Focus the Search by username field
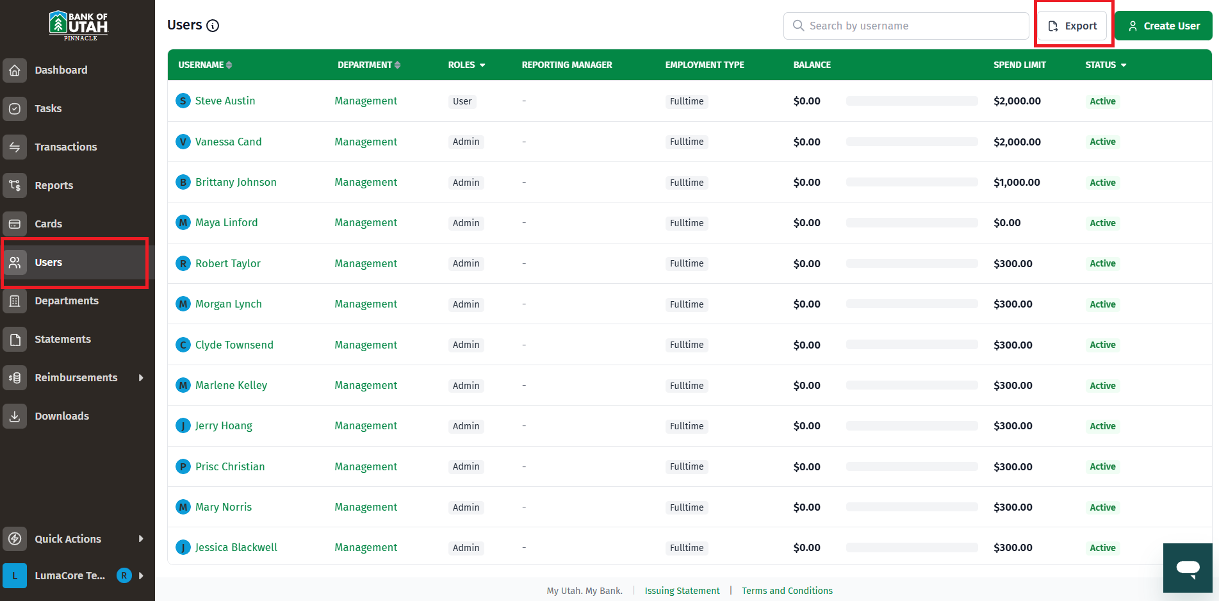 906,26
